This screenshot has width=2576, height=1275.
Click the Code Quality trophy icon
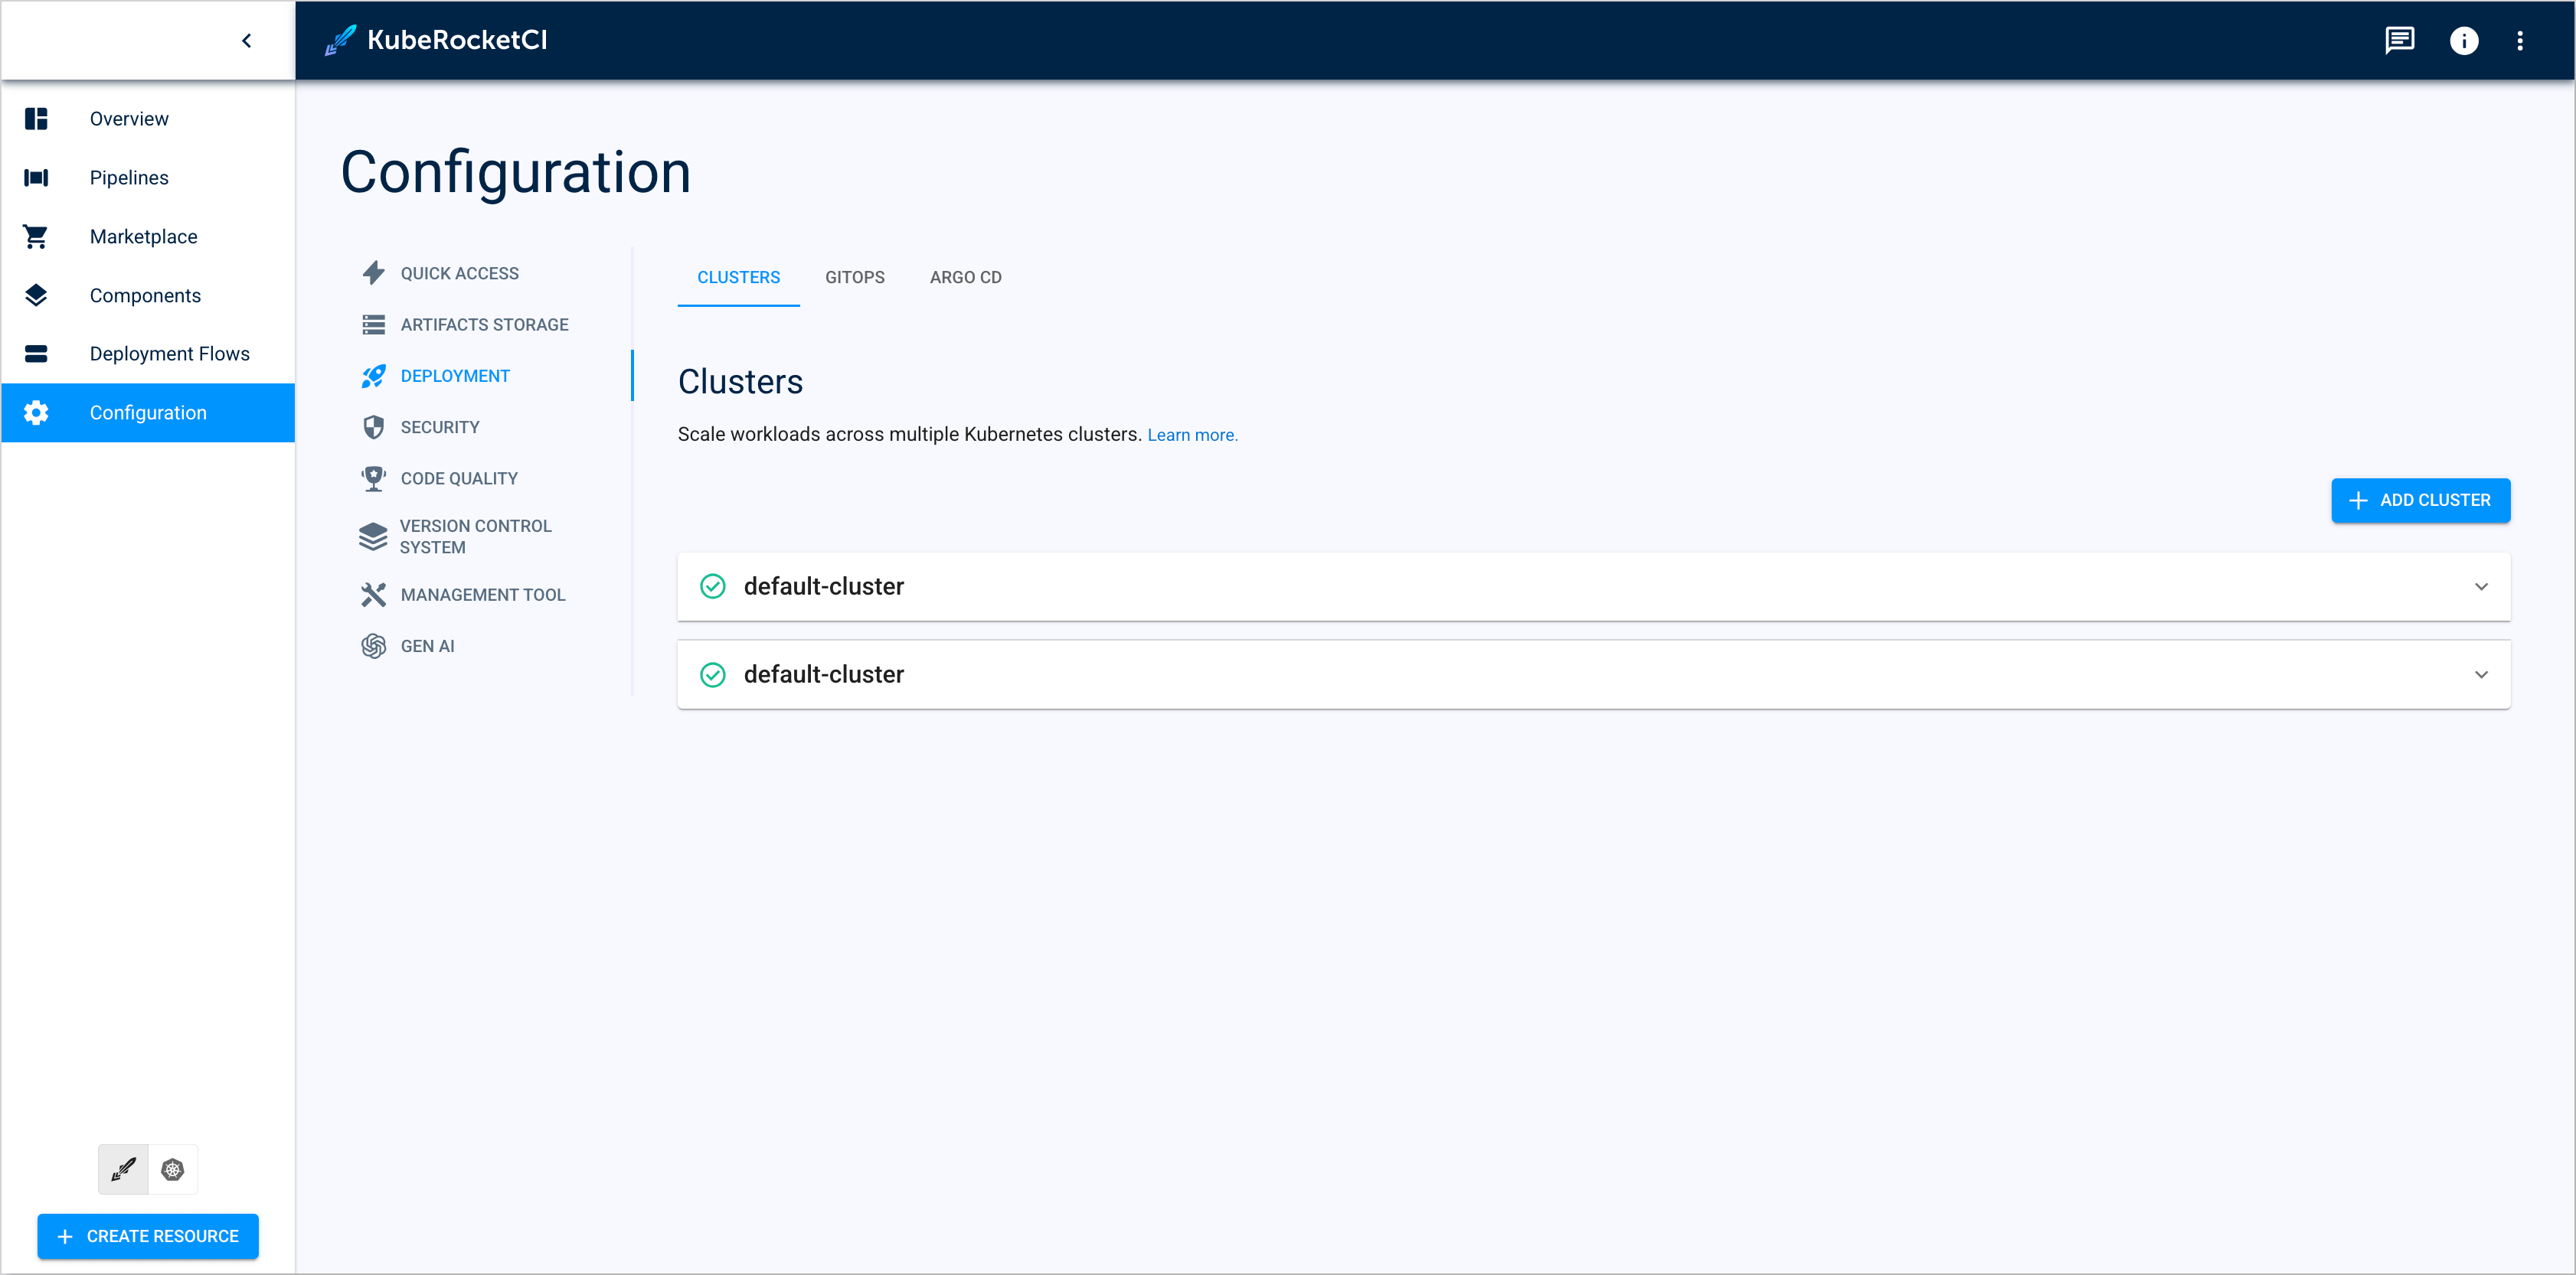click(374, 478)
